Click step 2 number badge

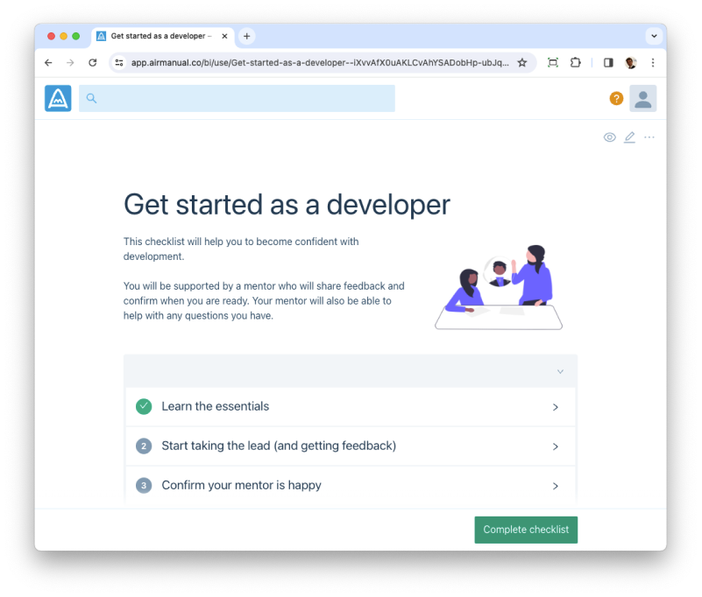click(x=144, y=446)
